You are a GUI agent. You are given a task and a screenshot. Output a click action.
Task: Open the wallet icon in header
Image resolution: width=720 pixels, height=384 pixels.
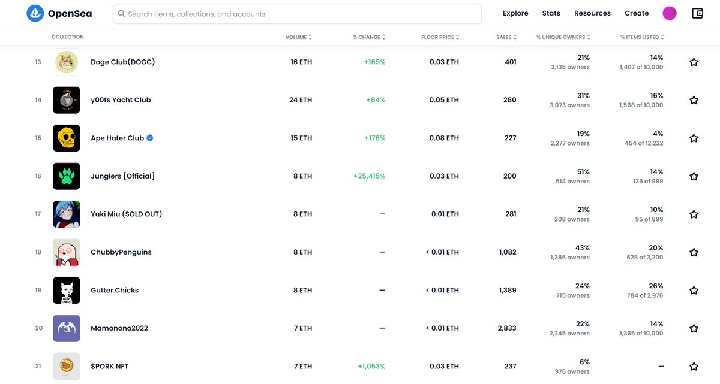click(697, 13)
